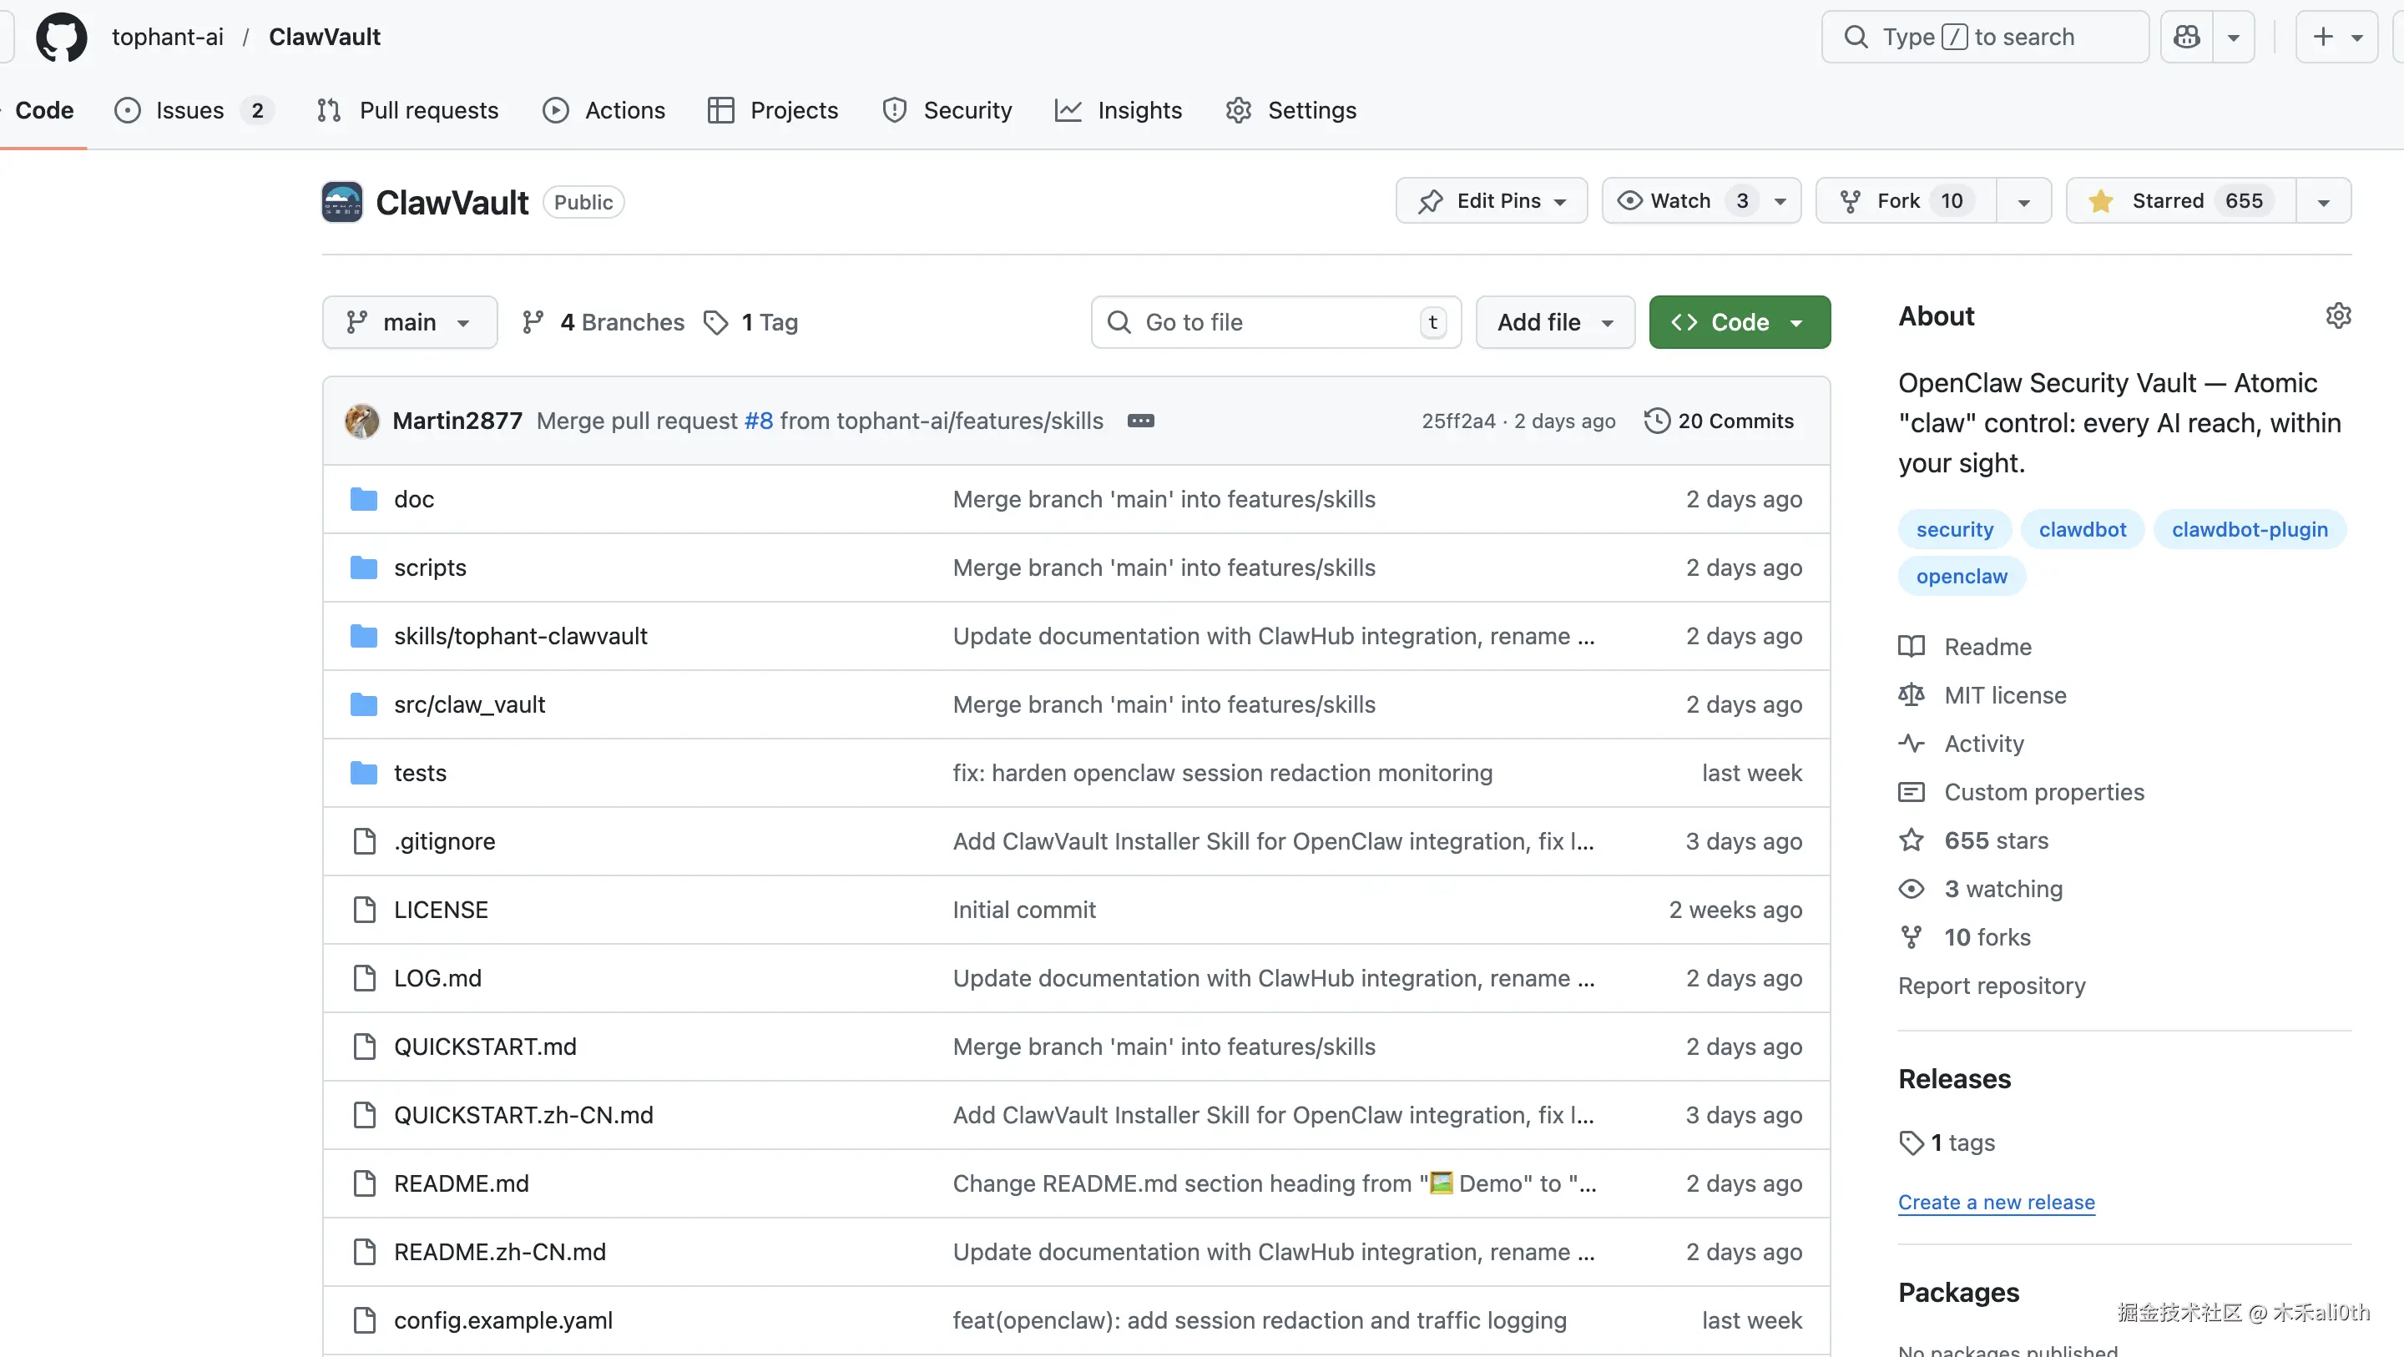
Task: Open About section settings gear
Action: coord(2338,315)
